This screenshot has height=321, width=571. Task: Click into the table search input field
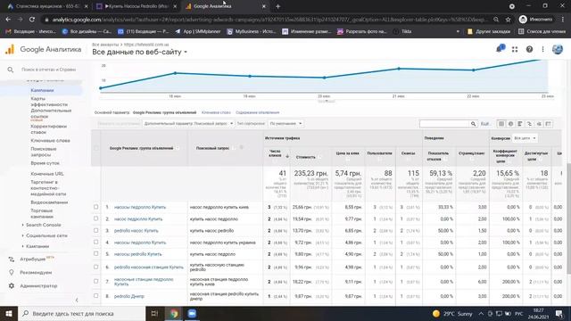444,124
